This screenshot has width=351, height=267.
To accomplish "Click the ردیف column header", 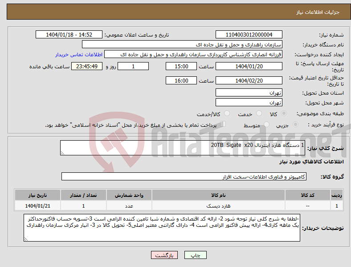I will 337,195.
